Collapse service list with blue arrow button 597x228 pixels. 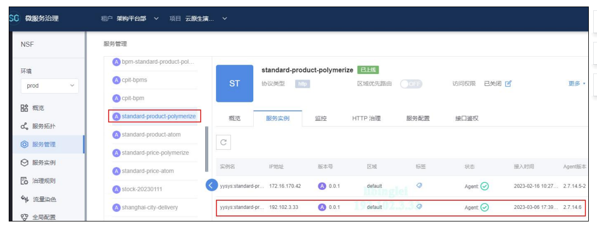[211, 185]
